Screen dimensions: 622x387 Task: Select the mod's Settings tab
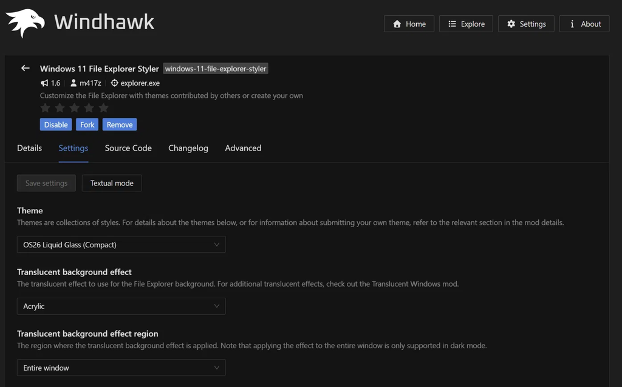click(x=73, y=148)
